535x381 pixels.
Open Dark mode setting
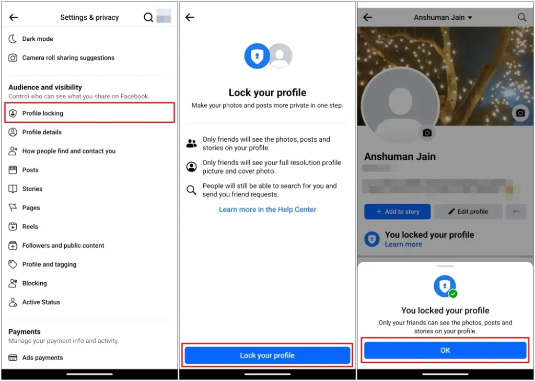coord(89,39)
